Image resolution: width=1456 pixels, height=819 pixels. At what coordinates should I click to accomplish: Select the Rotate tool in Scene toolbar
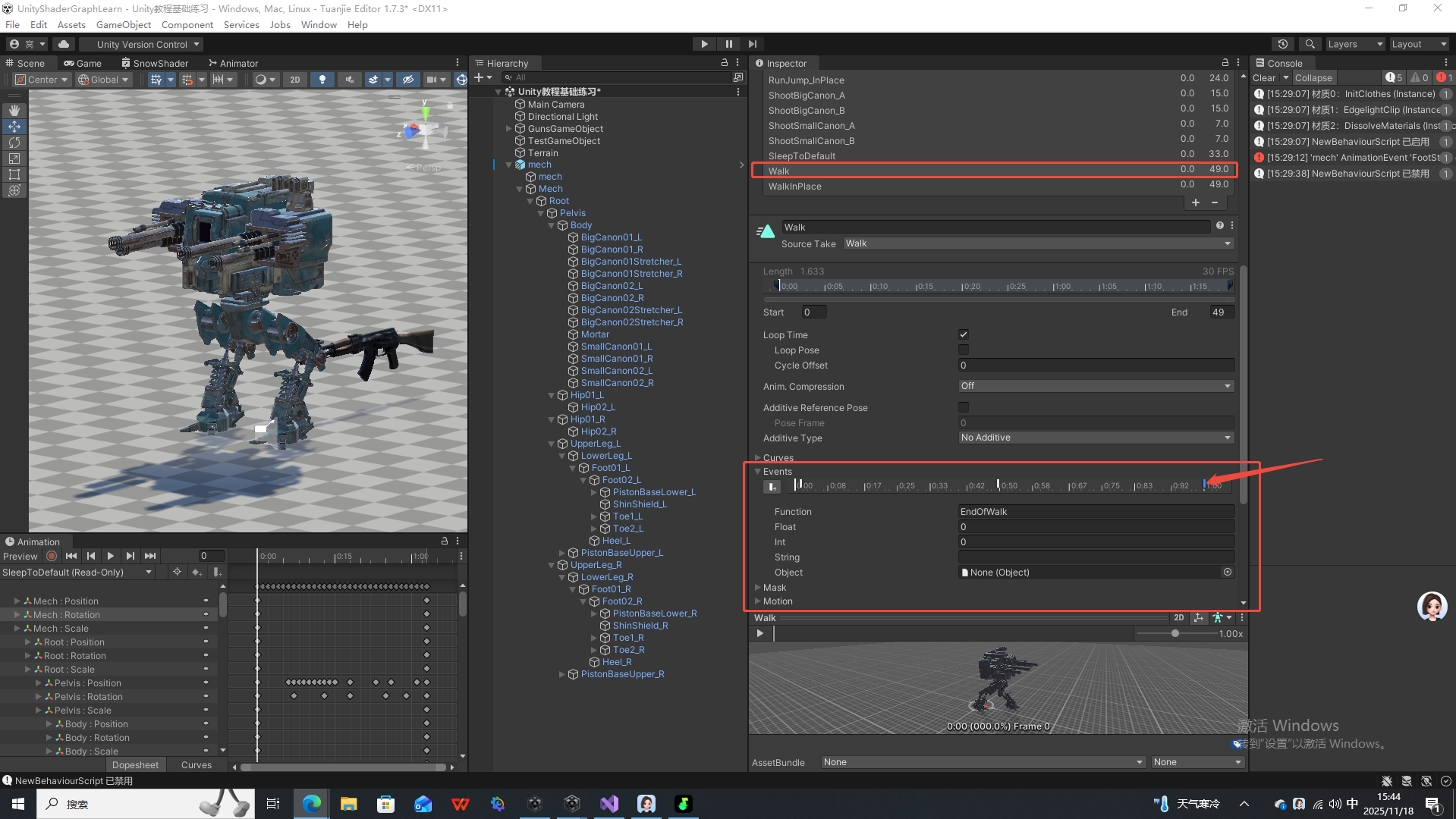pos(14,143)
